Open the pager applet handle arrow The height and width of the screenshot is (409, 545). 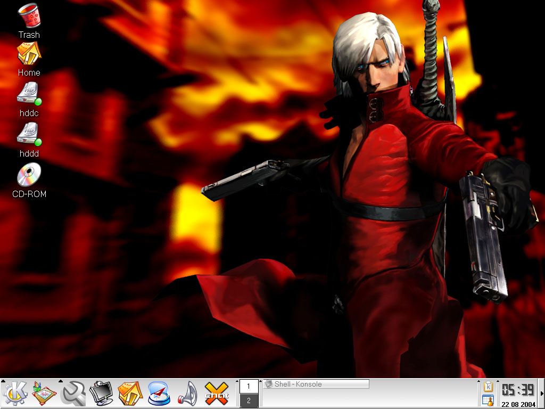[237, 381]
